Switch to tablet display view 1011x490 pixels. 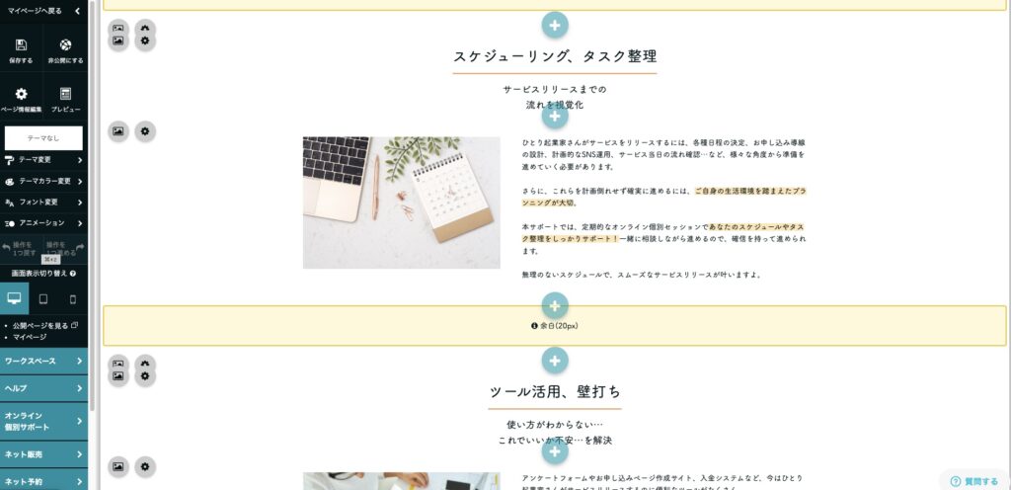pyautogui.click(x=43, y=298)
